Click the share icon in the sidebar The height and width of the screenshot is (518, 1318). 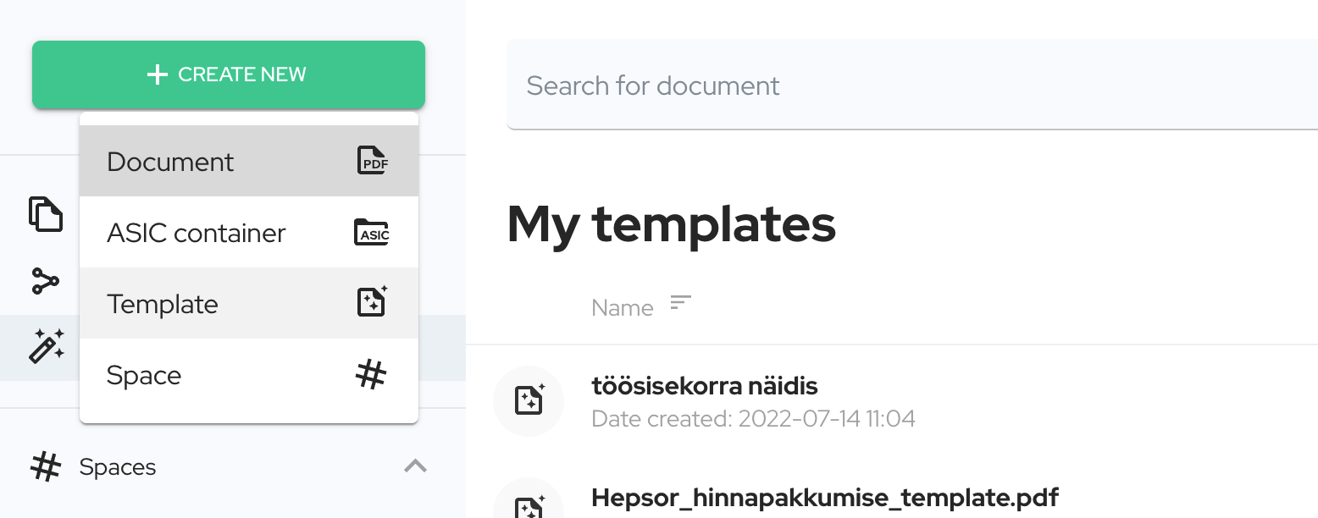pos(47,280)
